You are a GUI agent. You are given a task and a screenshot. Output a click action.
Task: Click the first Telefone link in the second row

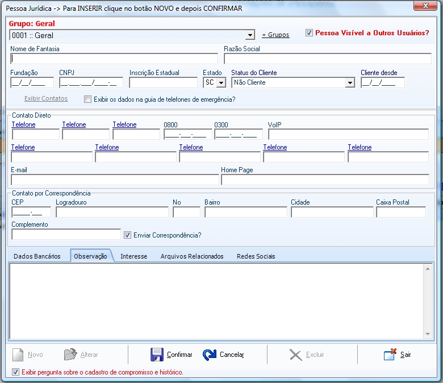[x=23, y=147]
